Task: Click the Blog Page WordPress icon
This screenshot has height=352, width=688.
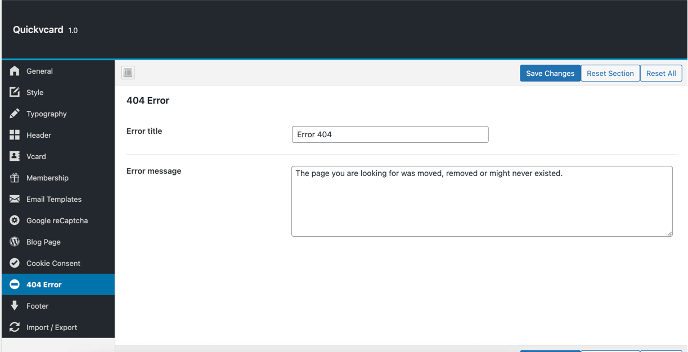Action: [15, 242]
